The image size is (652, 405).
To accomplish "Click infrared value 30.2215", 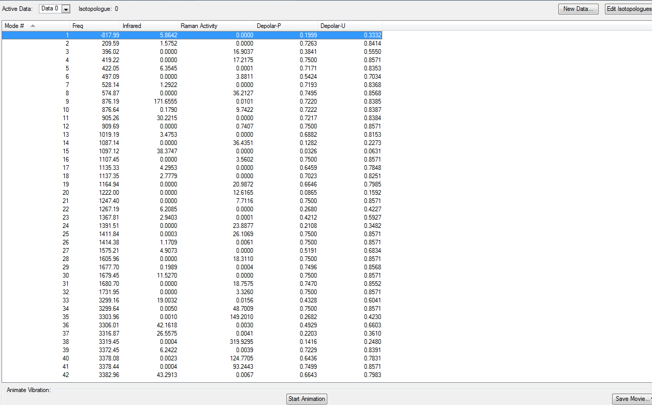I will pyautogui.click(x=167, y=118).
